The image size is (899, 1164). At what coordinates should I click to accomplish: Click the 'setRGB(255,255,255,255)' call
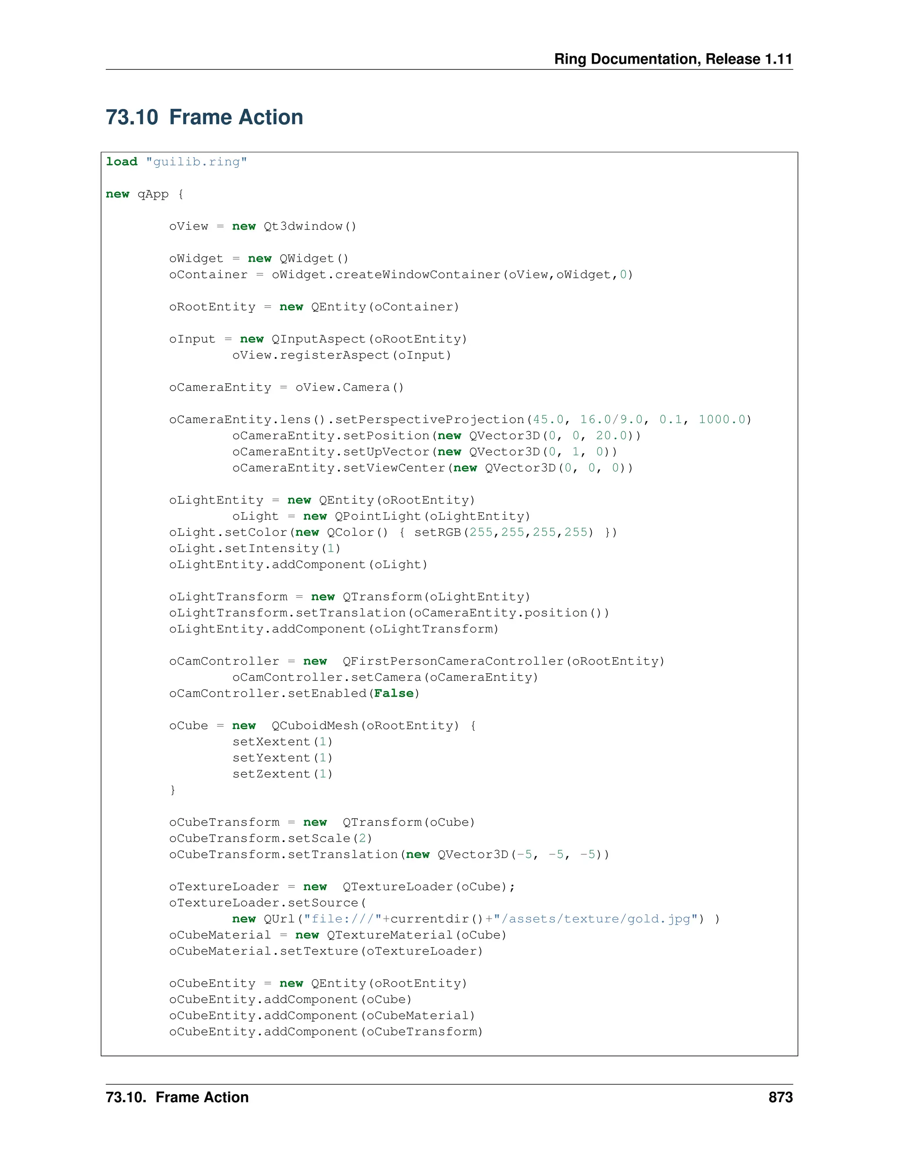[x=503, y=532]
